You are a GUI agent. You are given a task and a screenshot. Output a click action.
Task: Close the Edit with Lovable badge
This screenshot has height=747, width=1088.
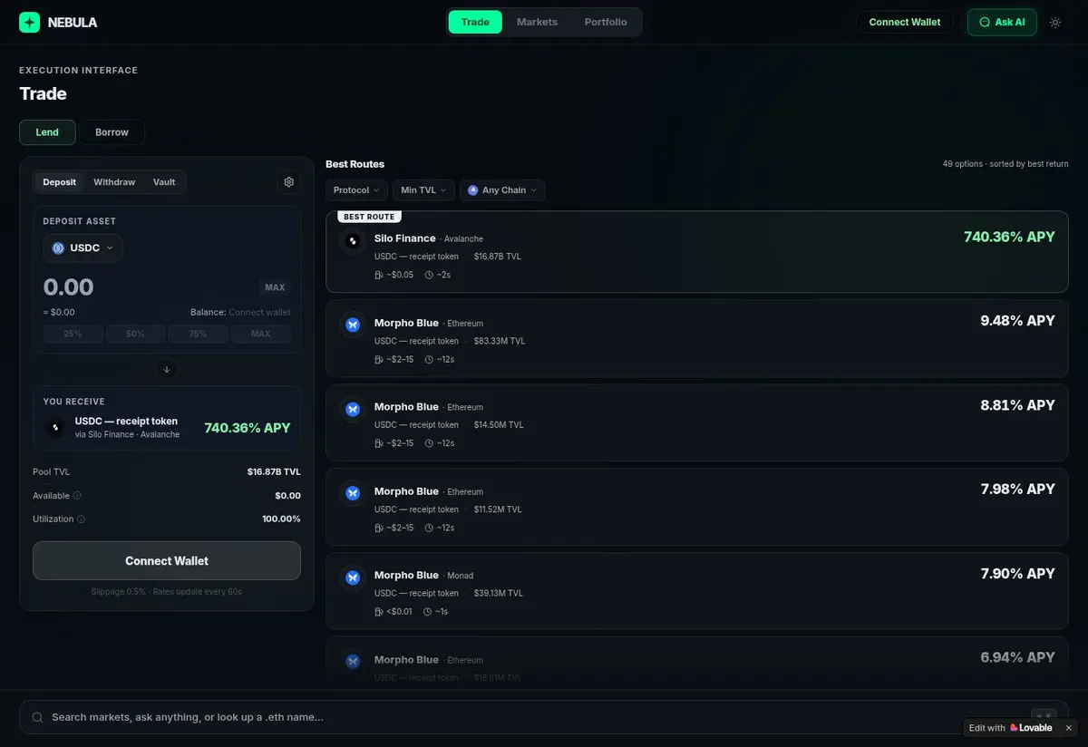coord(1068,728)
